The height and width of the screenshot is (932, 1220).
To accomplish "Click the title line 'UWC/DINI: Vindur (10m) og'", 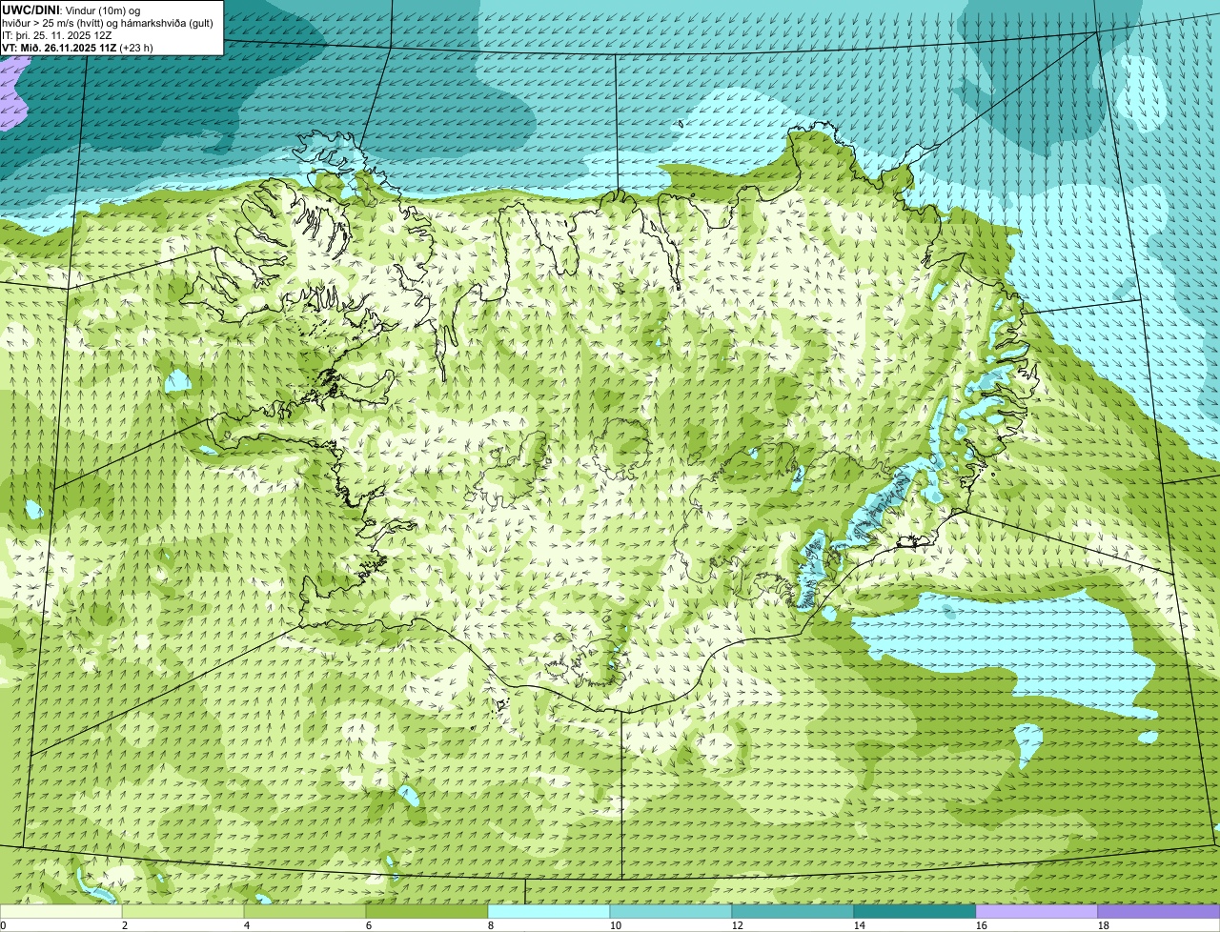I will pyautogui.click(x=71, y=10).
